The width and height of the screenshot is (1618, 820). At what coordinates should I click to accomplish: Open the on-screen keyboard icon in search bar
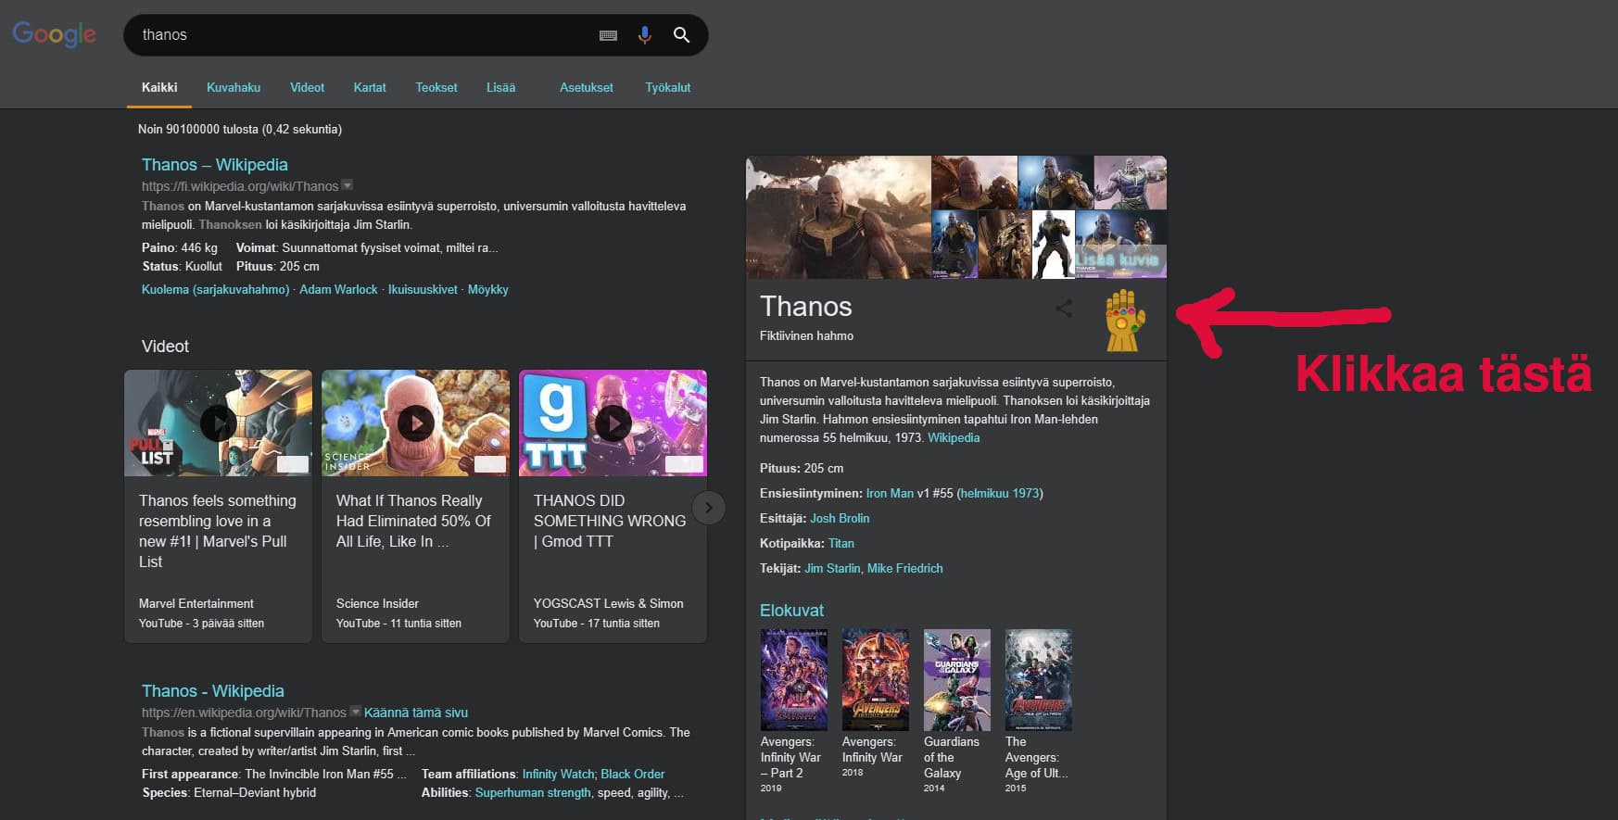[608, 35]
